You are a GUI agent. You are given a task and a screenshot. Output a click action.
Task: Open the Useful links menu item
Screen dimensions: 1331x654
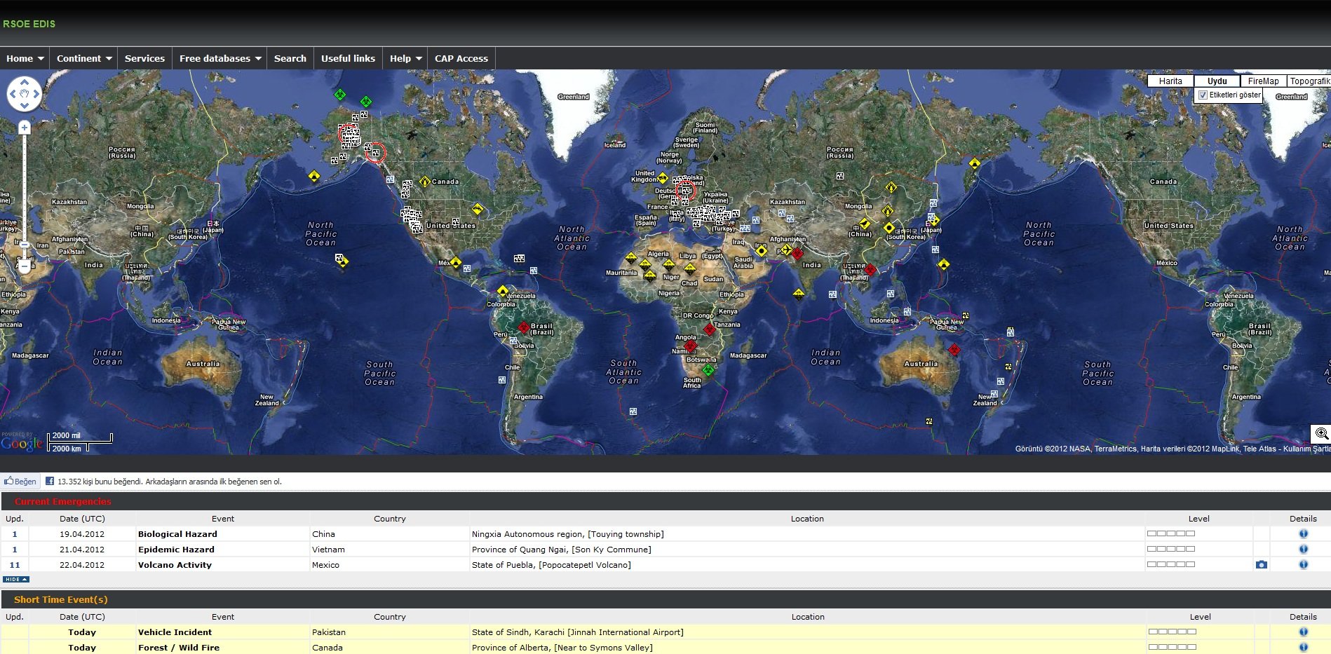[348, 59]
